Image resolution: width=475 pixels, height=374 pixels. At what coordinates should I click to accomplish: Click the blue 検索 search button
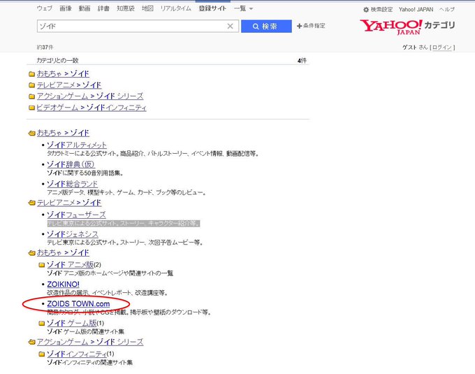(x=266, y=27)
